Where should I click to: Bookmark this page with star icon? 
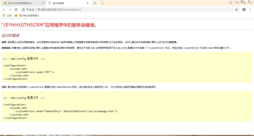point(237,10)
